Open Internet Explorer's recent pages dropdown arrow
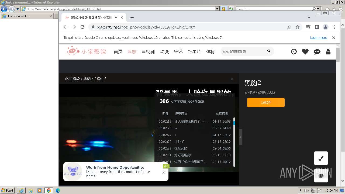 point(18,9)
